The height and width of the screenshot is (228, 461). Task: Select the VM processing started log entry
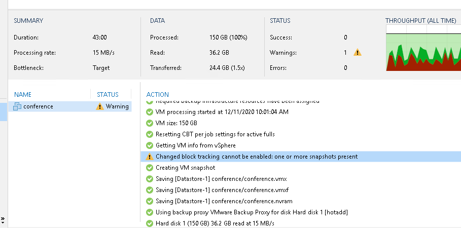pos(222,112)
